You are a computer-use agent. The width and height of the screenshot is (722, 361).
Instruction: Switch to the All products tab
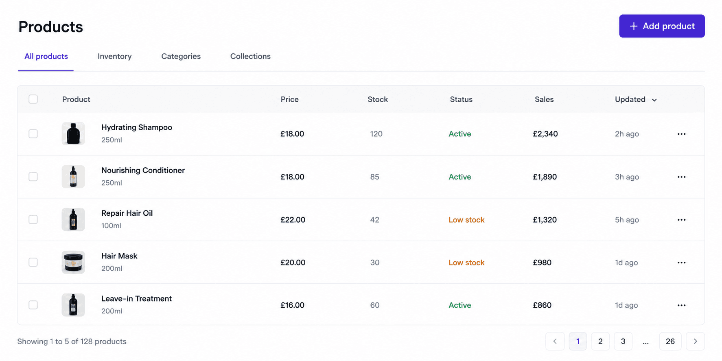[46, 57]
